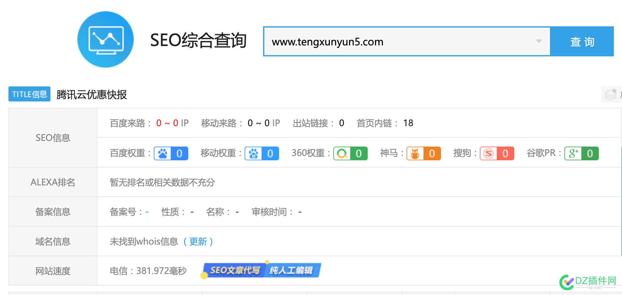Image resolution: width=622 pixels, height=295 pixels.
Task: Click the 移动来路 0 ~ 0 IP value
Action: [264, 123]
